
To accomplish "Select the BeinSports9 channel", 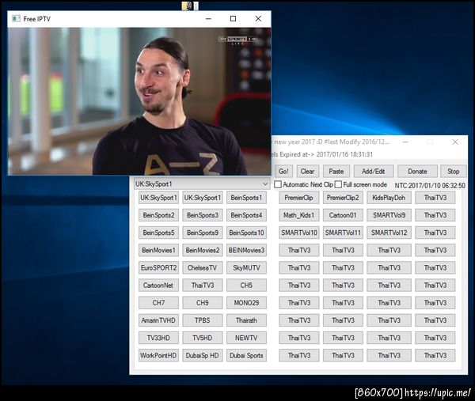I will pyautogui.click(x=203, y=233).
